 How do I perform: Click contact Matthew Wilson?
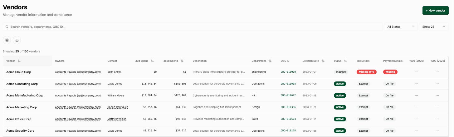coord(117,119)
